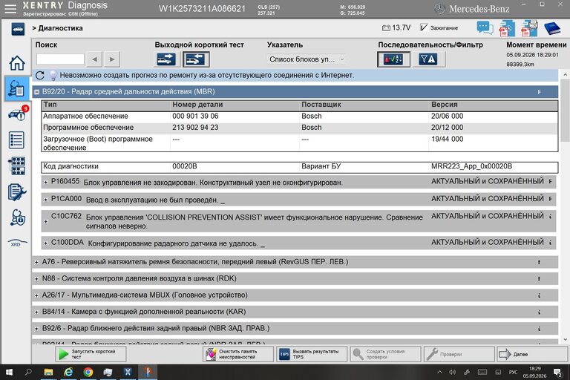Open the blue help book icon
The image size is (570, 380).
coord(552,28)
